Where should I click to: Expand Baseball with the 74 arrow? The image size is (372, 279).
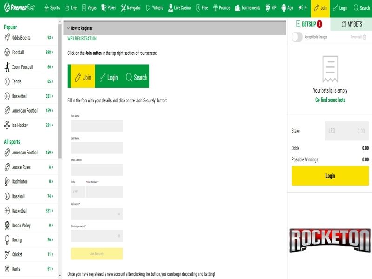point(50,196)
